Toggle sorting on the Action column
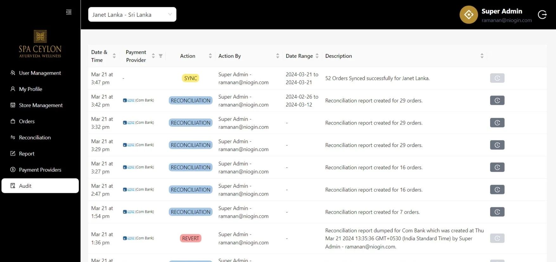 tap(210, 56)
